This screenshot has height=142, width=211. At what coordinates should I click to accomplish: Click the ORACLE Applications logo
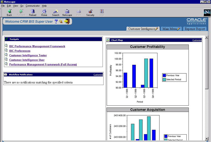[196, 21]
